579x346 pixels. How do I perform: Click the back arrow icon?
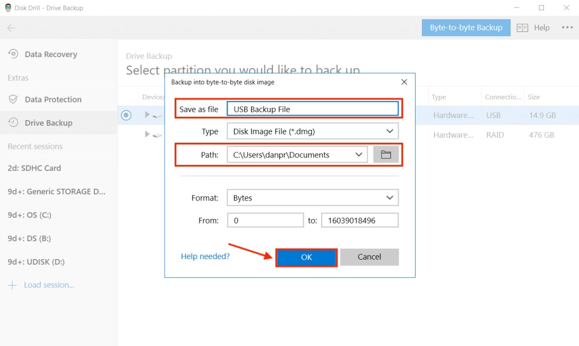tap(11, 28)
